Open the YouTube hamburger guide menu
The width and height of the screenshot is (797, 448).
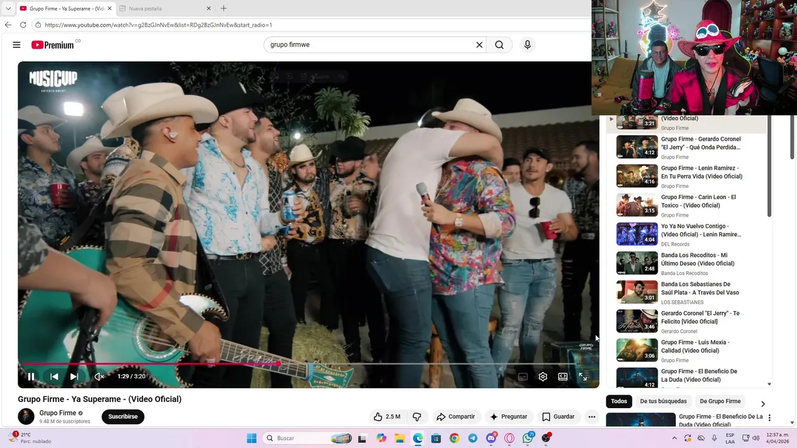click(x=17, y=45)
